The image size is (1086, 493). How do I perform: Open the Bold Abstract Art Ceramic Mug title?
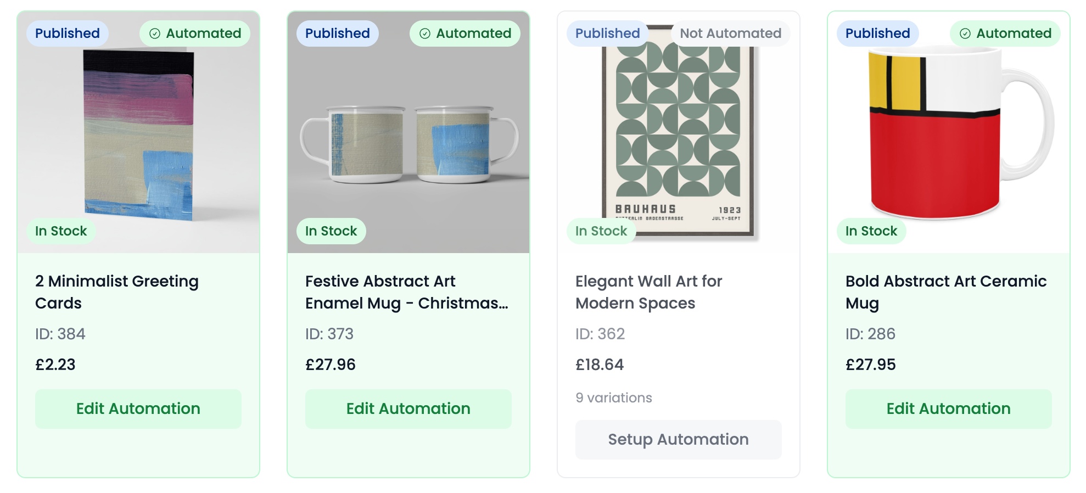point(945,292)
